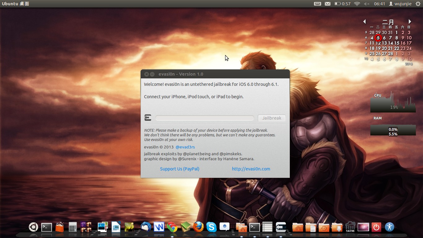Launch Terminal icon next to Ubuntu logo
Screen dimensions: 423x238
(x=47, y=227)
